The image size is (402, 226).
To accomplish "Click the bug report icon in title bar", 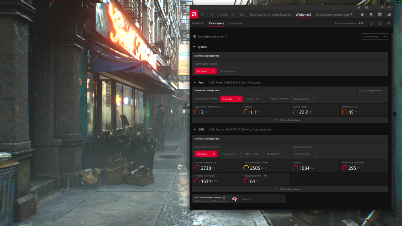I will tap(359, 7).
